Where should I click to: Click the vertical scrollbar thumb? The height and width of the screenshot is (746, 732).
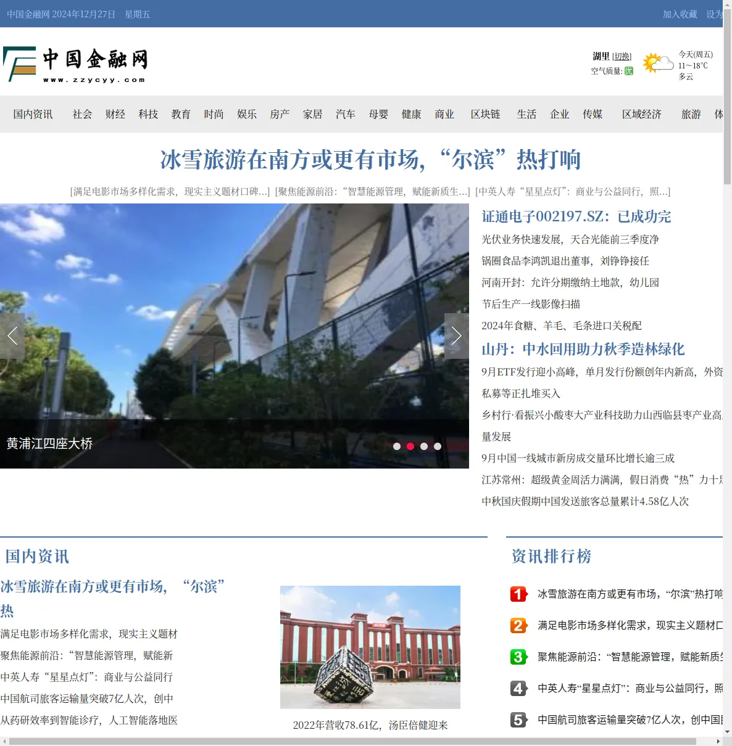pyautogui.click(x=727, y=96)
